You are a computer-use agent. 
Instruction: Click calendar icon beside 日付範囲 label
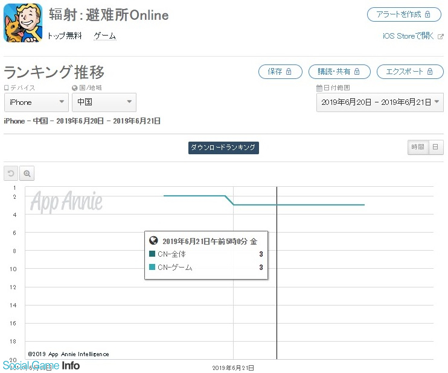(x=319, y=88)
